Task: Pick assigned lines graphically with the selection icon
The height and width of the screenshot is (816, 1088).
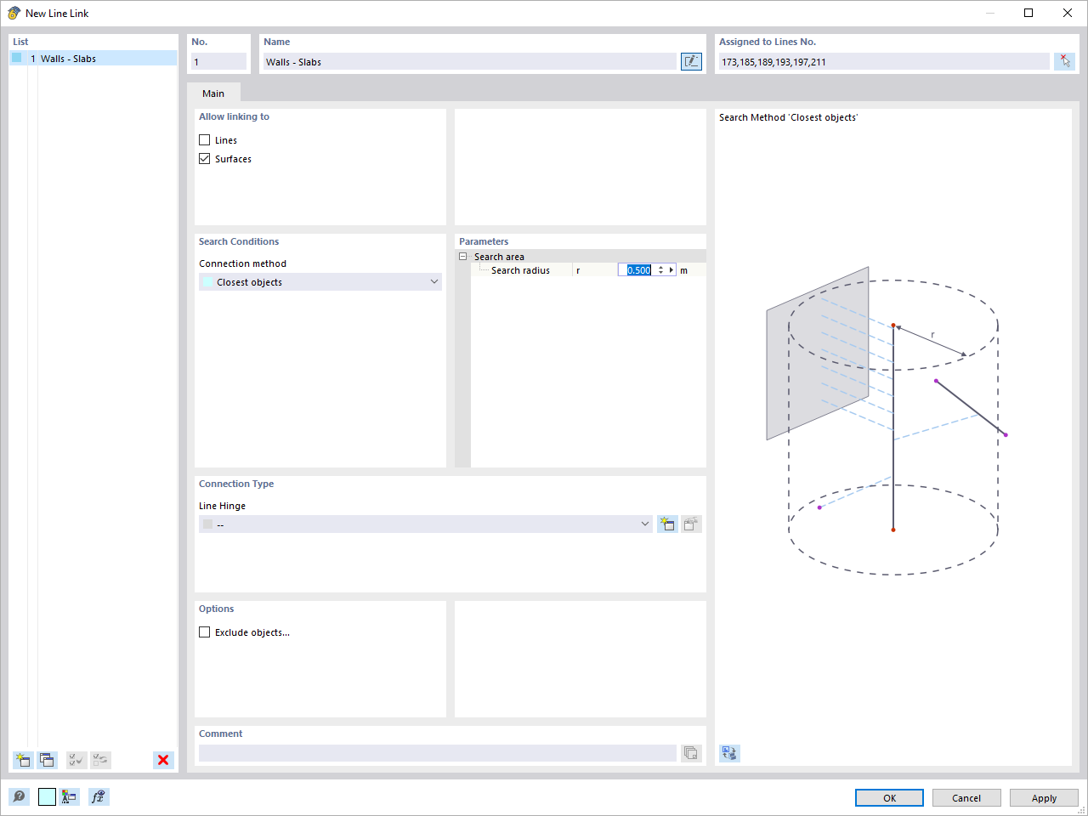Action: [x=1064, y=60]
